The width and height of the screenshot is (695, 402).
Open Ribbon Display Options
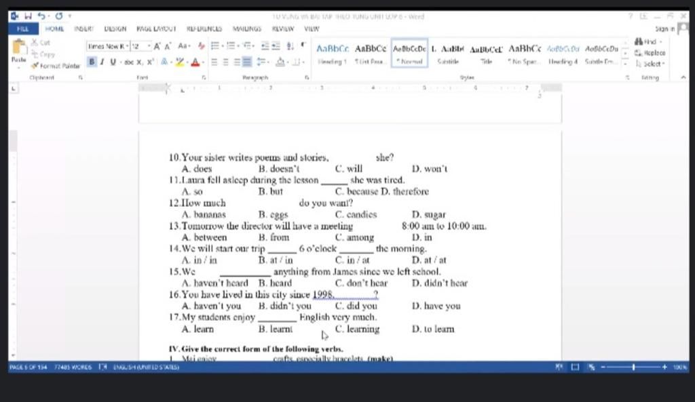click(x=643, y=16)
